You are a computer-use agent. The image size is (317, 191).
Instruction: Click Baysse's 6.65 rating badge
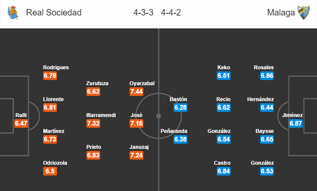click(267, 139)
